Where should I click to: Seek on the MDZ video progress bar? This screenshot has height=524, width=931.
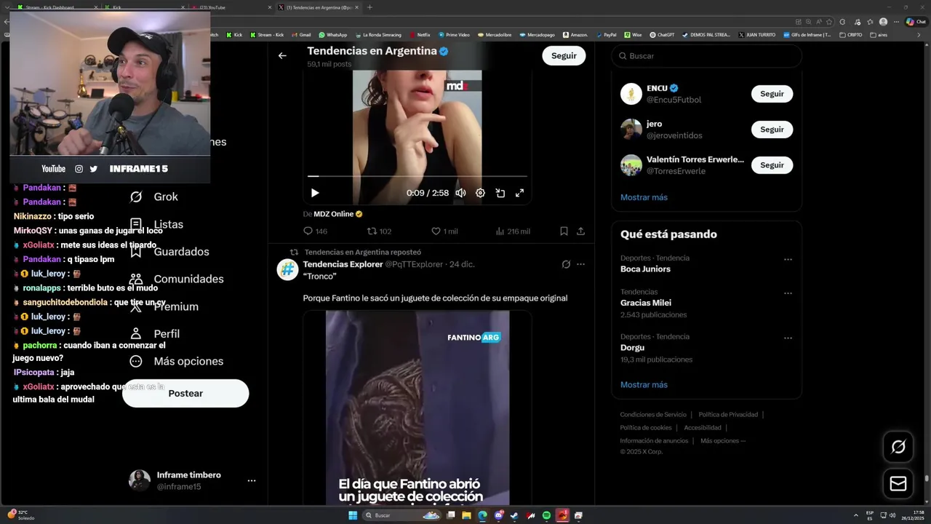pyautogui.click(x=417, y=176)
